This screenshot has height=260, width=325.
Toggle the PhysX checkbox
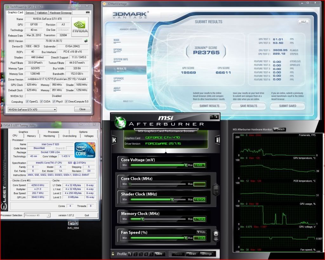pos(53,102)
